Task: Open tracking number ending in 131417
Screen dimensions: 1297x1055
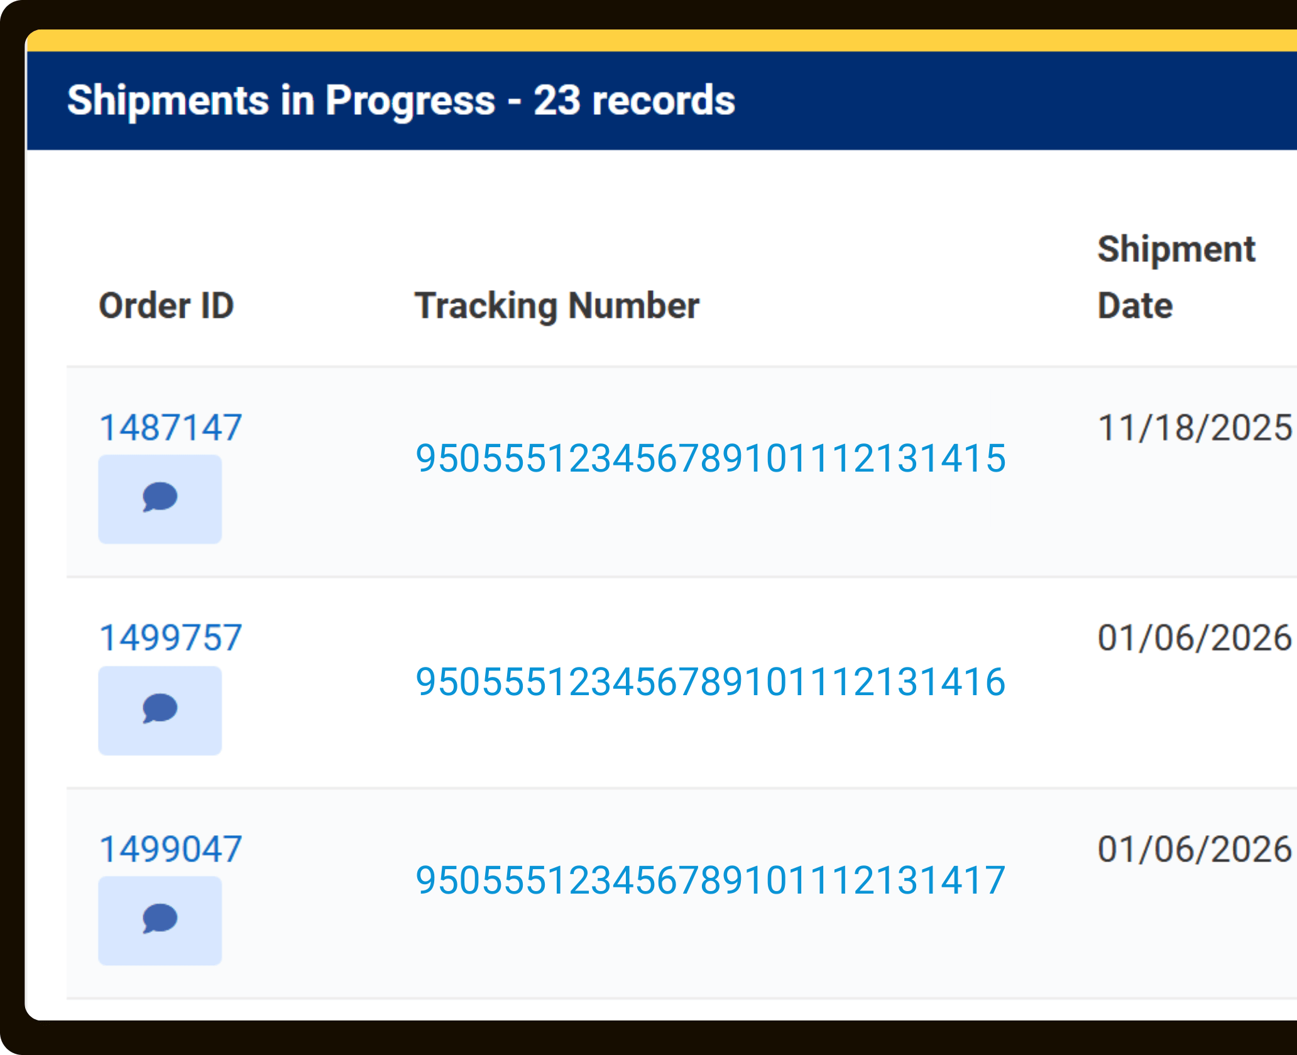Action: pos(710,880)
